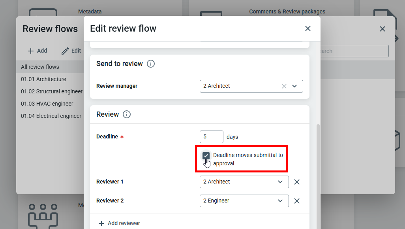Expand the Review manager dropdown
This screenshot has height=229, width=405.
(x=294, y=86)
